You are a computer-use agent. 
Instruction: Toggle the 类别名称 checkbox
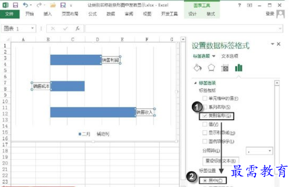(x=205, y=116)
